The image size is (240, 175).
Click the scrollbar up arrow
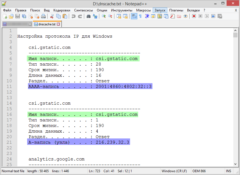235,30
